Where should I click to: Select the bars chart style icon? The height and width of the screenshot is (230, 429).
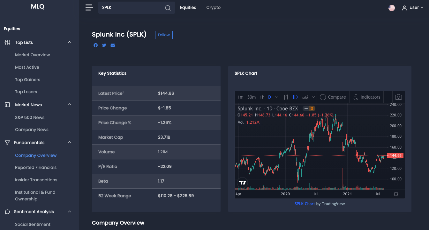(x=286, y=97)
